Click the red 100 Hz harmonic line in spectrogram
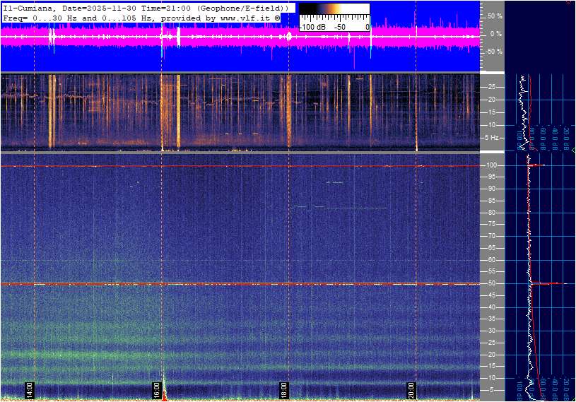Screen dimensions: 576x402 [212, 166]
